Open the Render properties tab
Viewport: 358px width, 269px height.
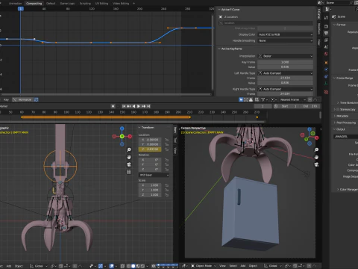[x=326, y=26]
